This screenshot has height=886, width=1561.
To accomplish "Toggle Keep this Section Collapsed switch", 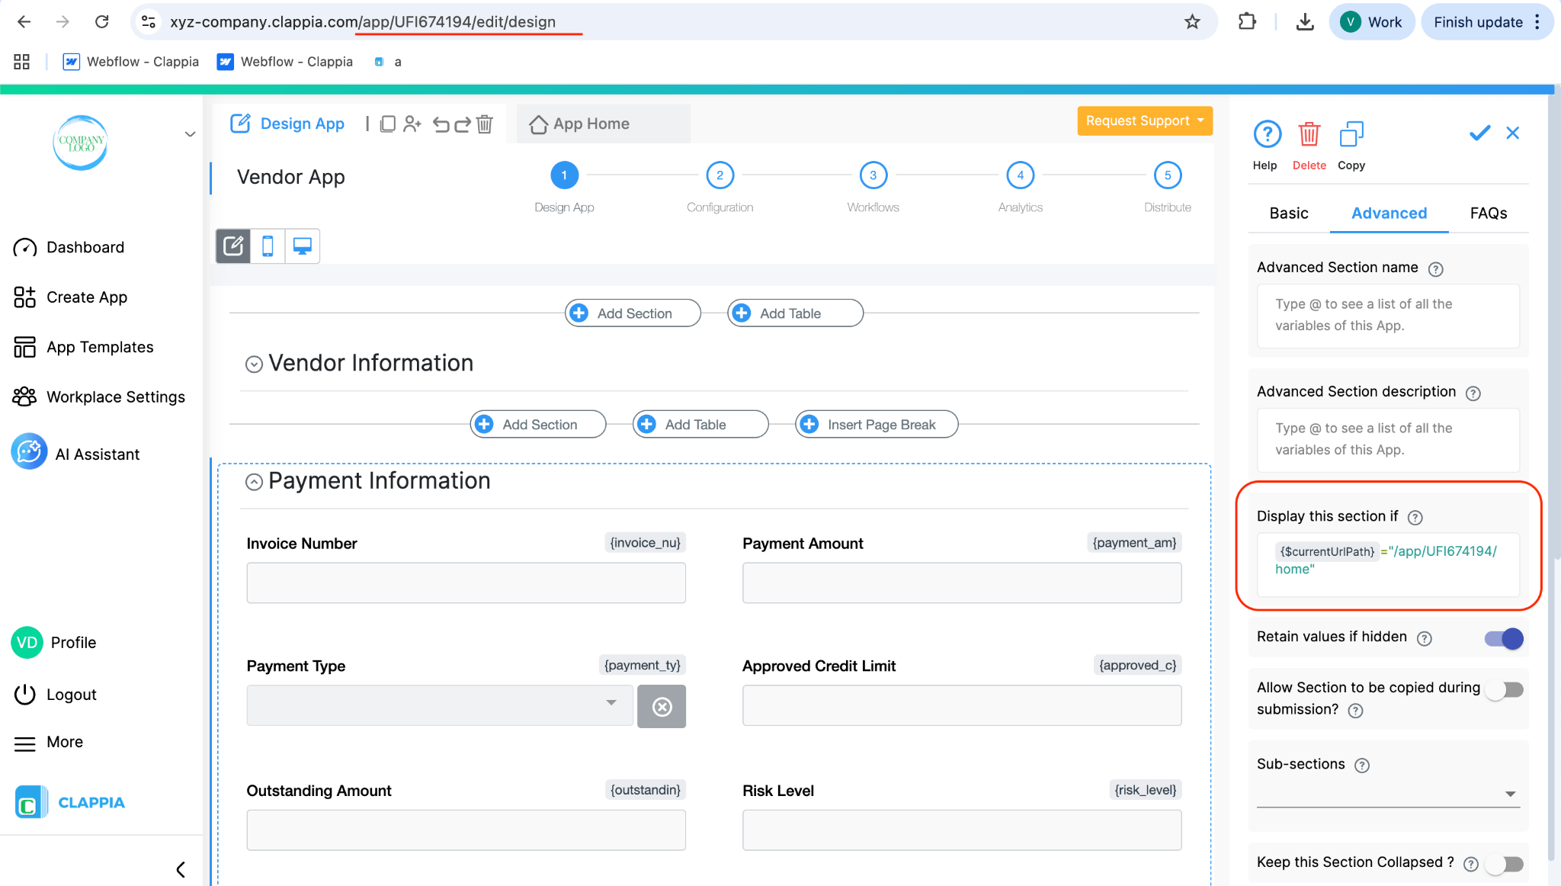I will 1504,863.
